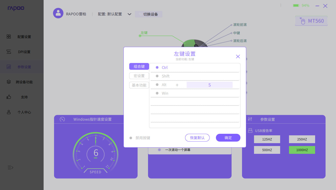Click the key input field showing S
The image size is (336, 190).
(x=209, y=85)
